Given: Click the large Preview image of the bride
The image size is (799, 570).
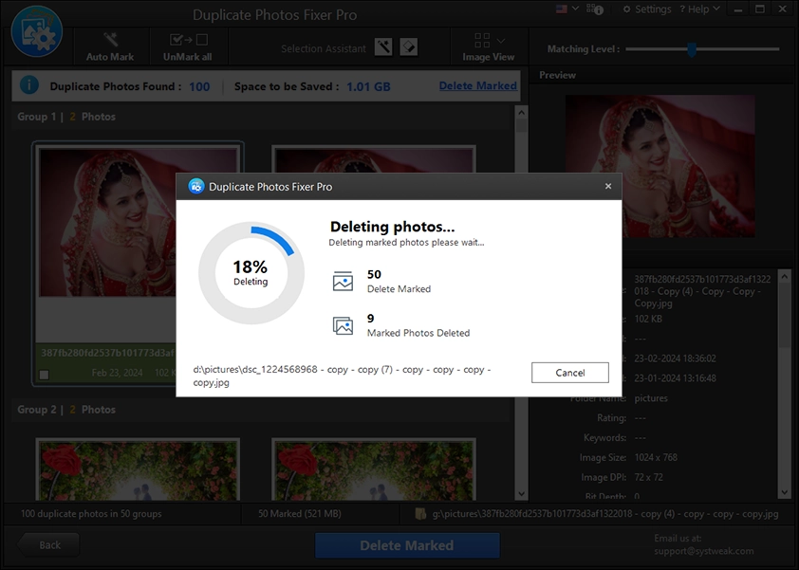Looking at the screenshot, I should 660,166.
